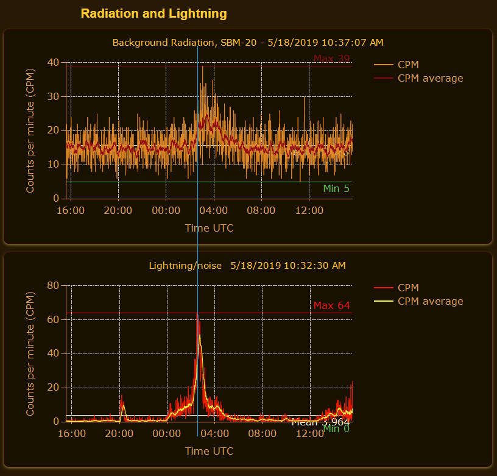Click CPM average legend label in Background Radiation chart
The width and height of the screenshot is (497, 476).
431,79
